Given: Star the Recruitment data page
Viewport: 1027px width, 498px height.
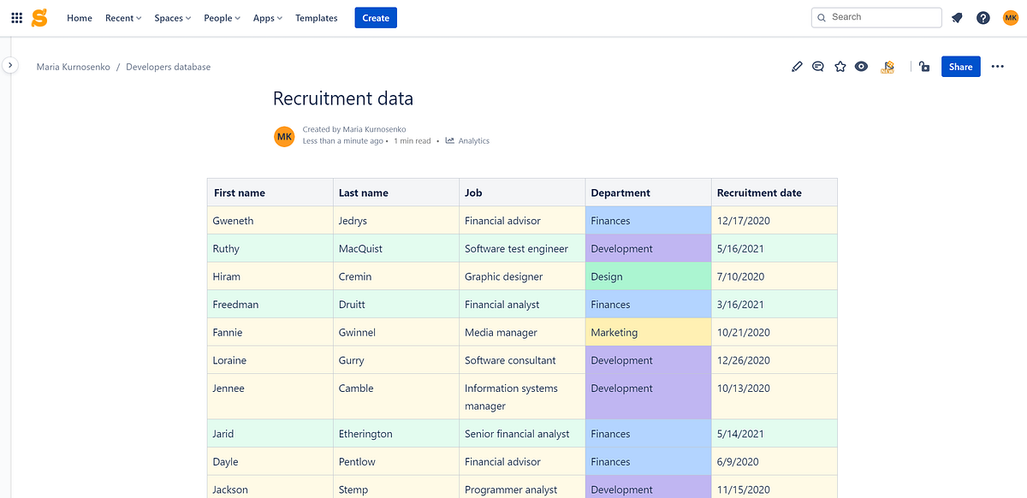Looking at the screenshot, I should [840, 66].
